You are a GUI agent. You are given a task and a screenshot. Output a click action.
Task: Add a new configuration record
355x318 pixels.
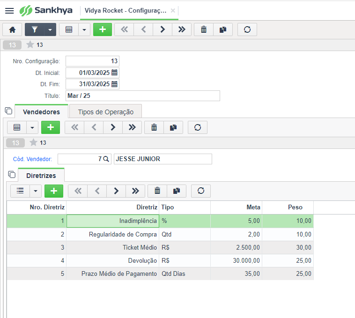pos(103,30)
